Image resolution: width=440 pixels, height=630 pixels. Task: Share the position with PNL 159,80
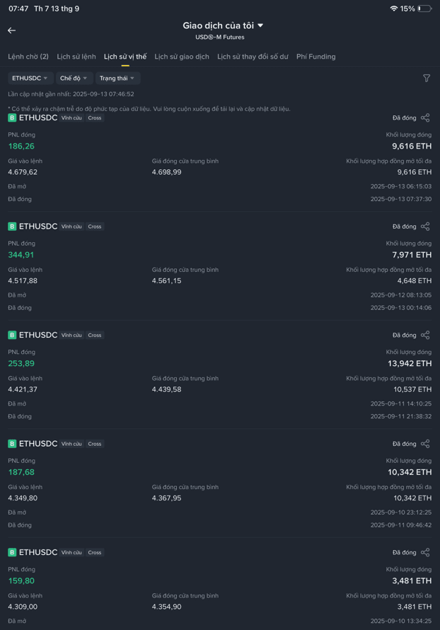tap(425, 552)
